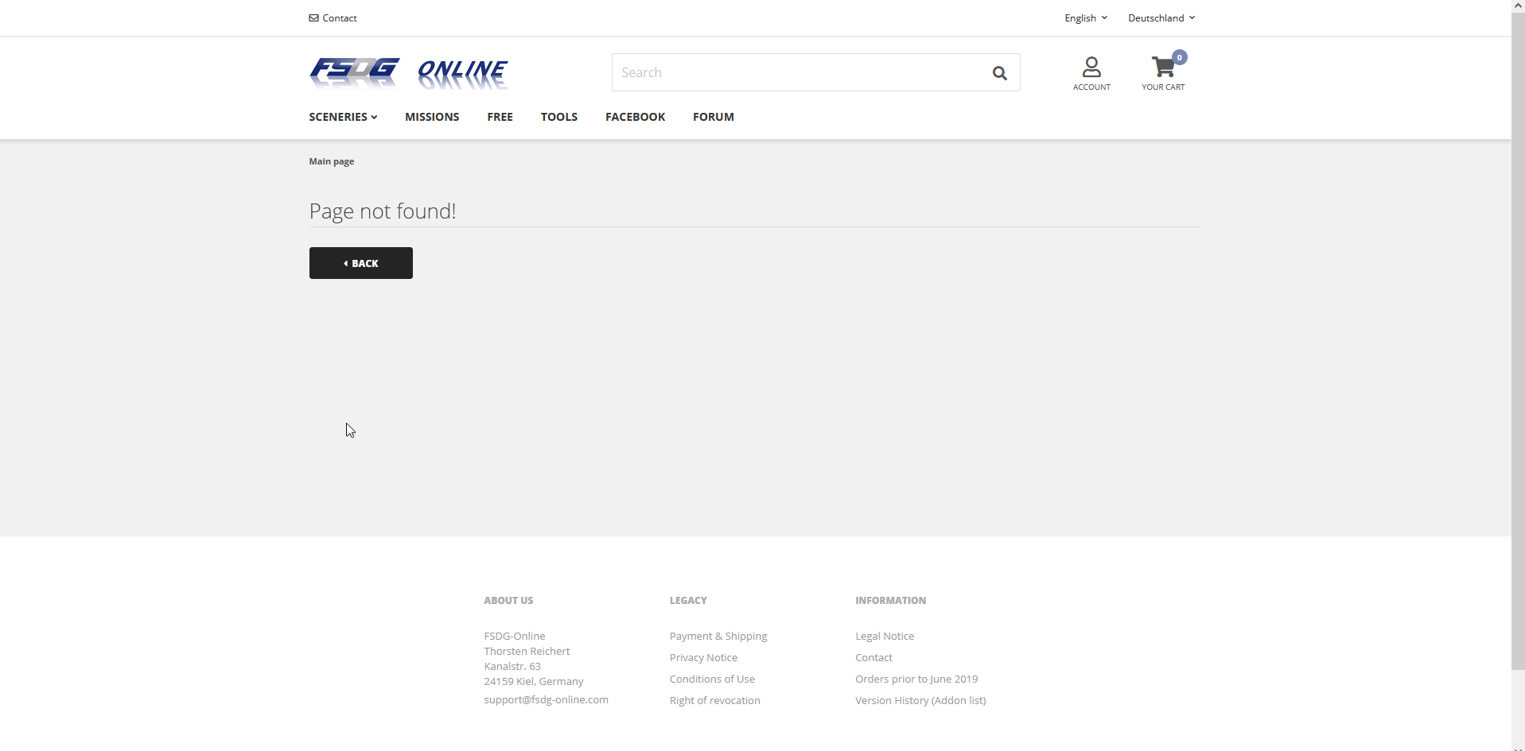Focus the Search input field
The width and height of the screenshot is (1525, 751).
click(x=796, y=73)
